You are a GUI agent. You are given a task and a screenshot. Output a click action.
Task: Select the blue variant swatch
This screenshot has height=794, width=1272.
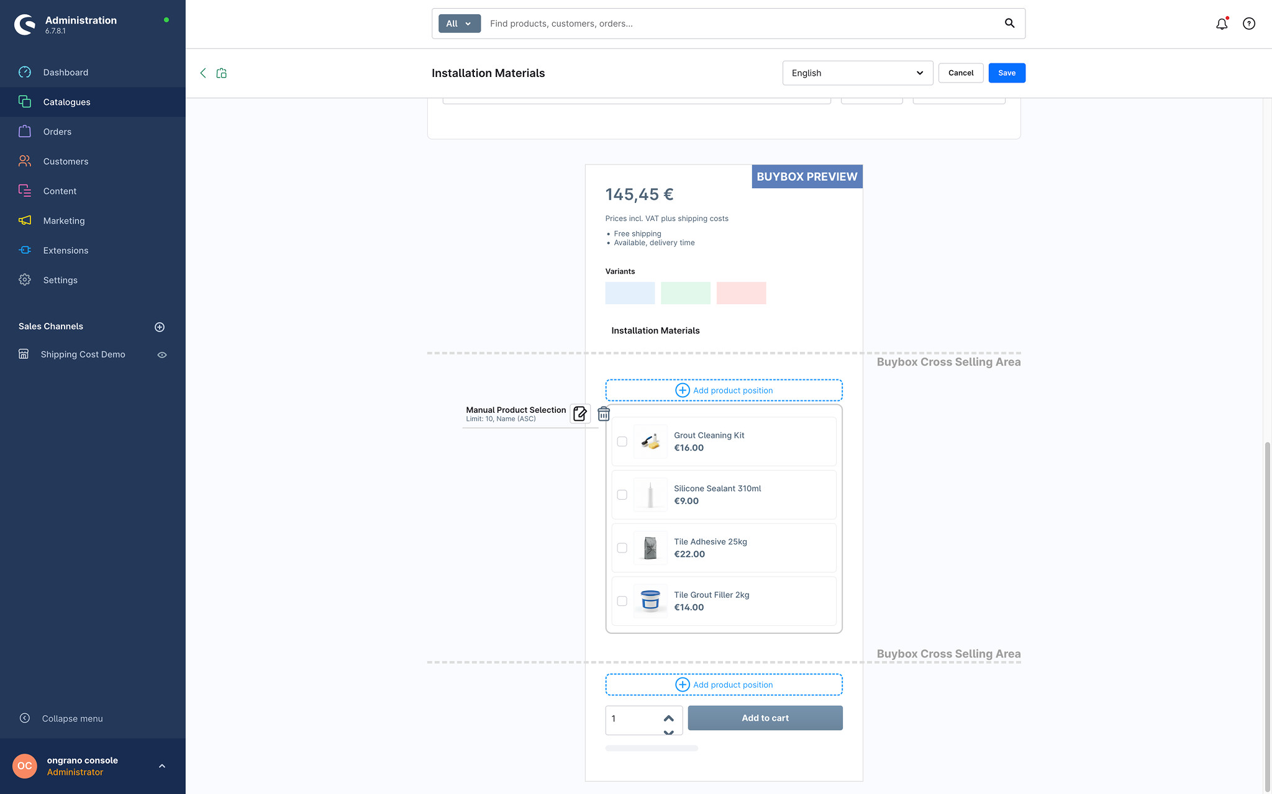[630, 293]
